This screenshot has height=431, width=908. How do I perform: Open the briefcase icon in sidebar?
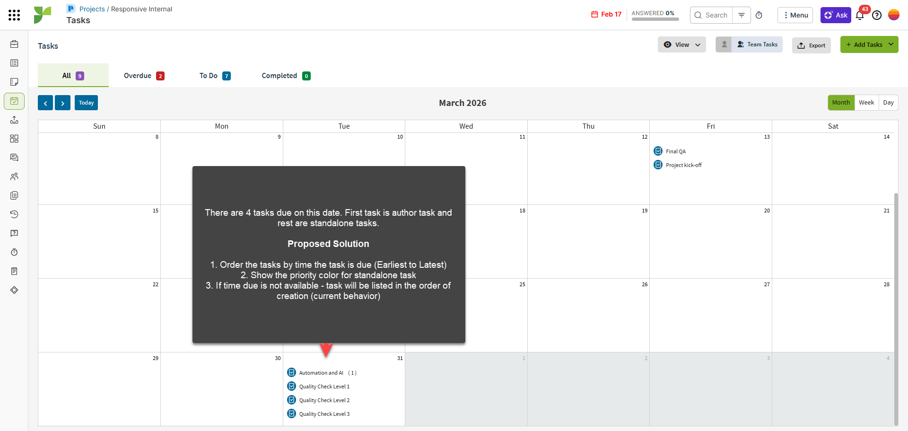point(14,44)
